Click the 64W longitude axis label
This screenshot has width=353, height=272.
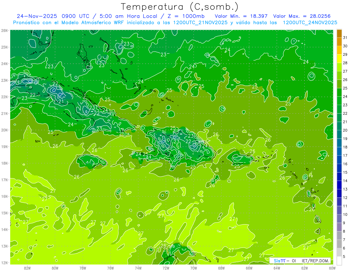277,268
